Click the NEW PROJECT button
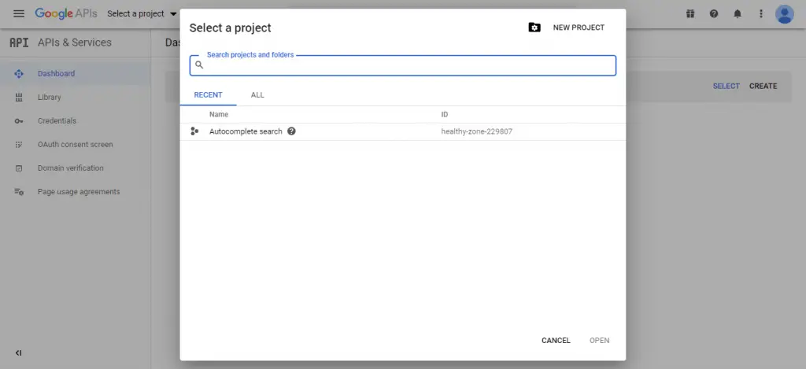806x369 pixels. [579, 28]
